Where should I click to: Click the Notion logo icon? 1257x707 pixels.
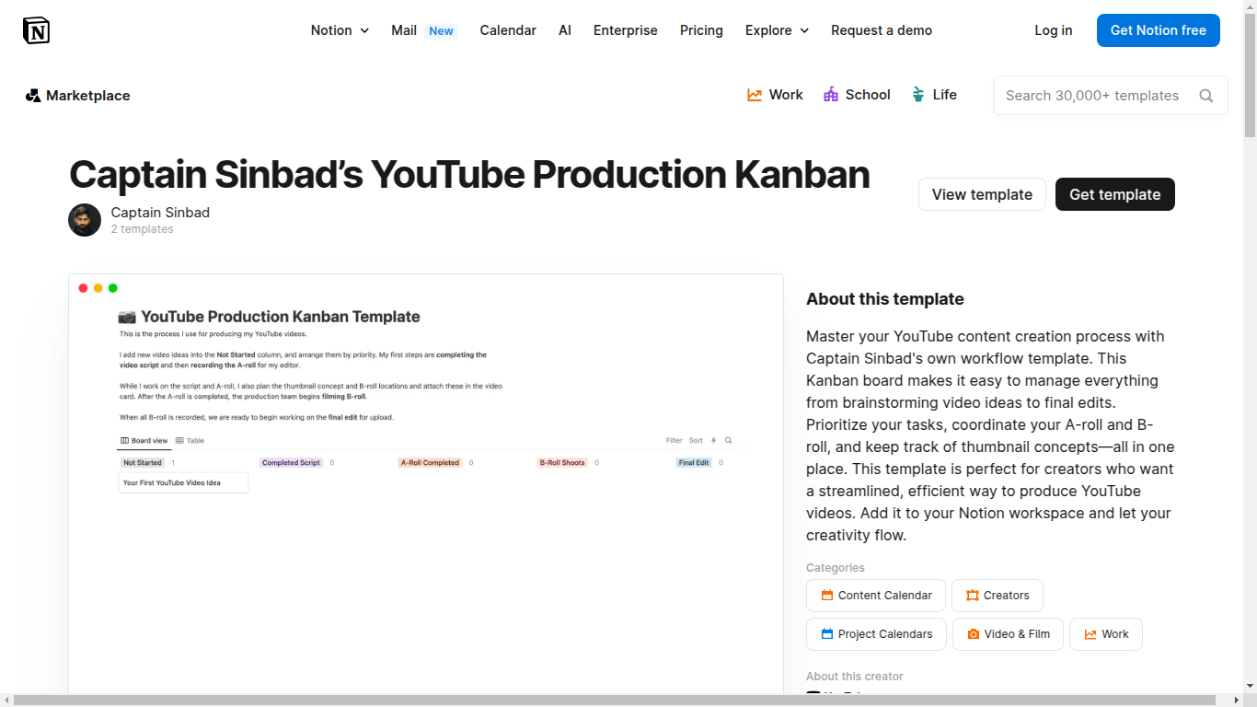36,30
